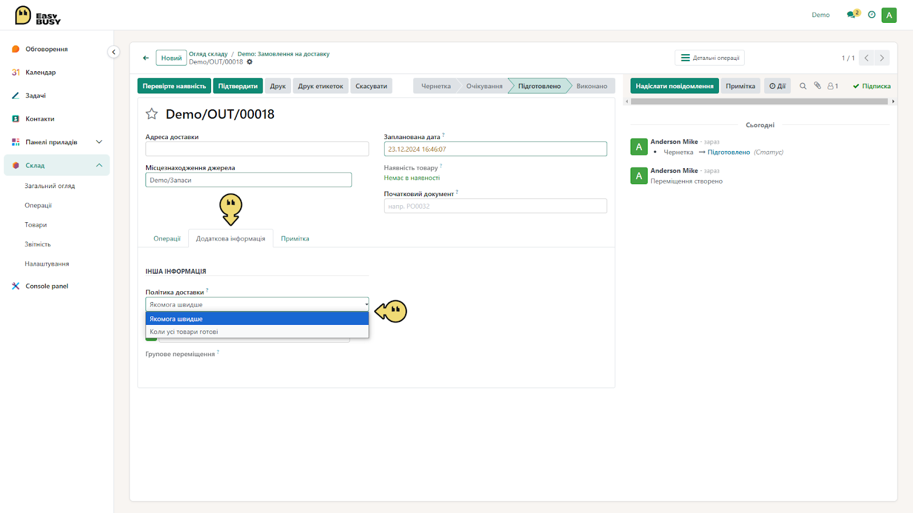Click the Підтвердити button

coord(238,86)
